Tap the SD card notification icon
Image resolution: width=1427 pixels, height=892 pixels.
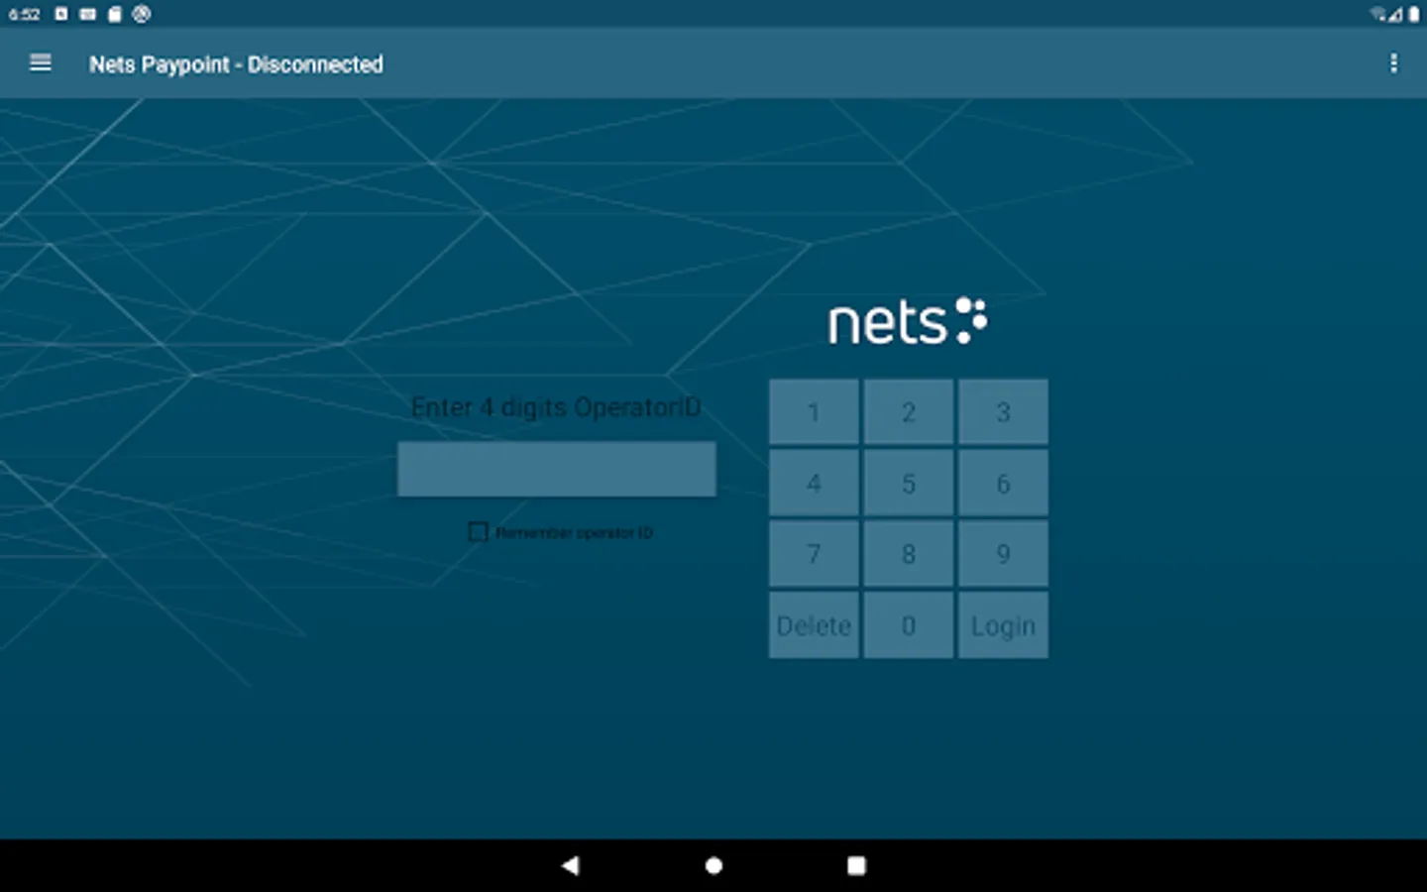114,14
